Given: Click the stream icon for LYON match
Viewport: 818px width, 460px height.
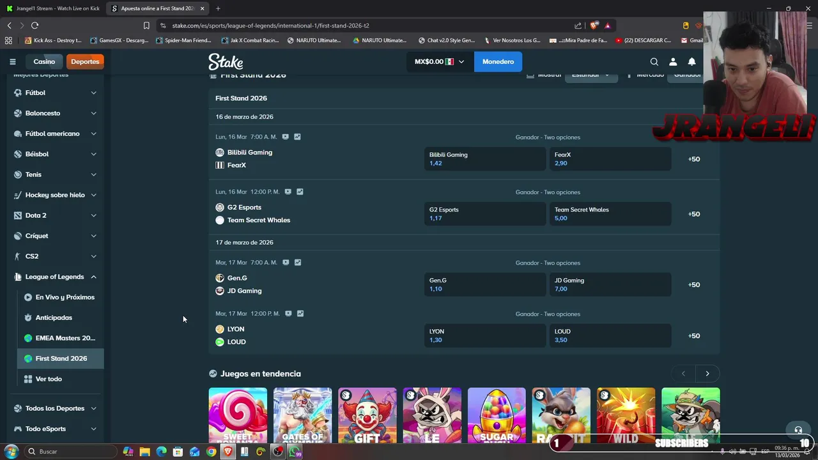Looking at the screenshot, I should [288, 314].
